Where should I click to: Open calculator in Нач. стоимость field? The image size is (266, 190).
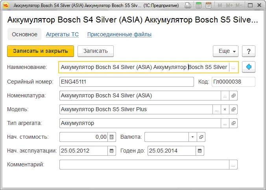112,137
